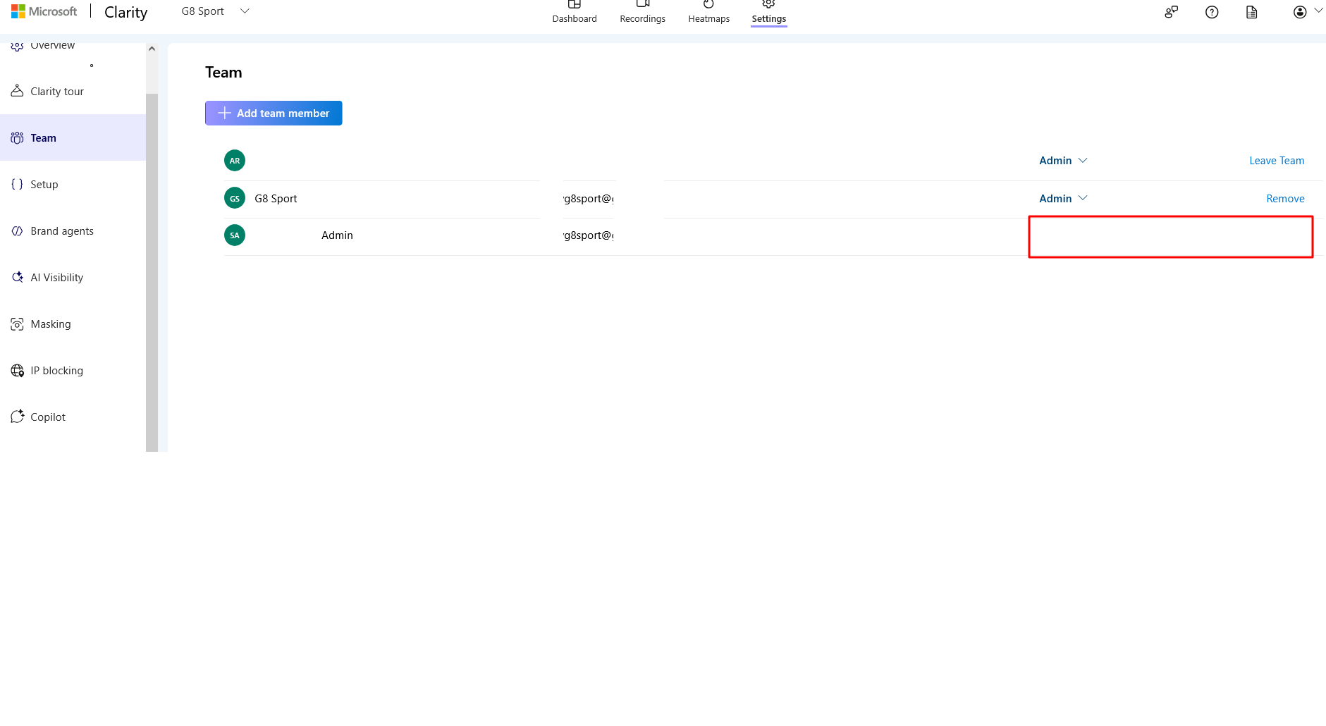This screenshot has height=726, width=1326.
Task: Open the document icon in the header
Action: point(1252,12)
